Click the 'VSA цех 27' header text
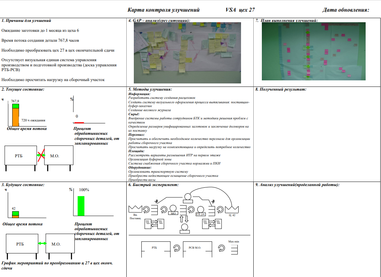 (240, 10)
